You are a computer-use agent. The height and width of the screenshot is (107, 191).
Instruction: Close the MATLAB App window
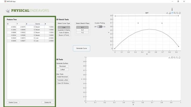pyautogui.click(x=184, y=1)
